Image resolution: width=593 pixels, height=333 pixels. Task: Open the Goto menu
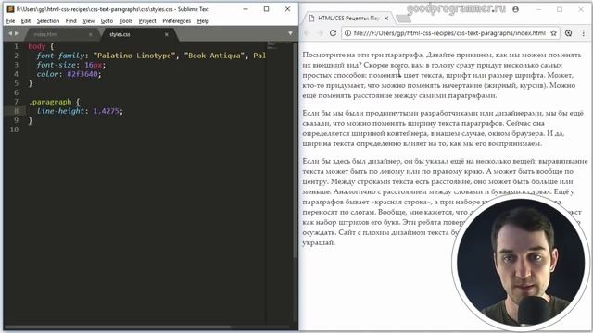coord(107,21)
